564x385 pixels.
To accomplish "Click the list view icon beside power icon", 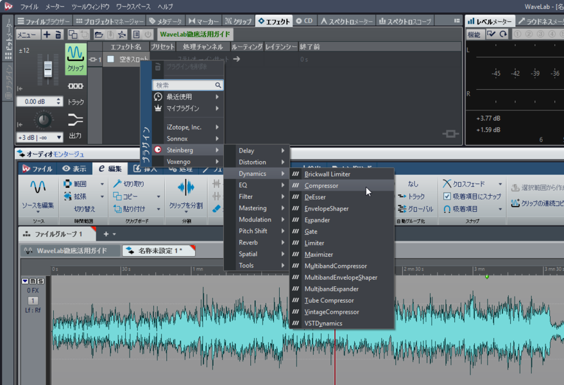I will click(136, 35).
